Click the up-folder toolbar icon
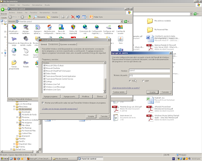This screenshot has width=202, height=161. tap(29, 17)
